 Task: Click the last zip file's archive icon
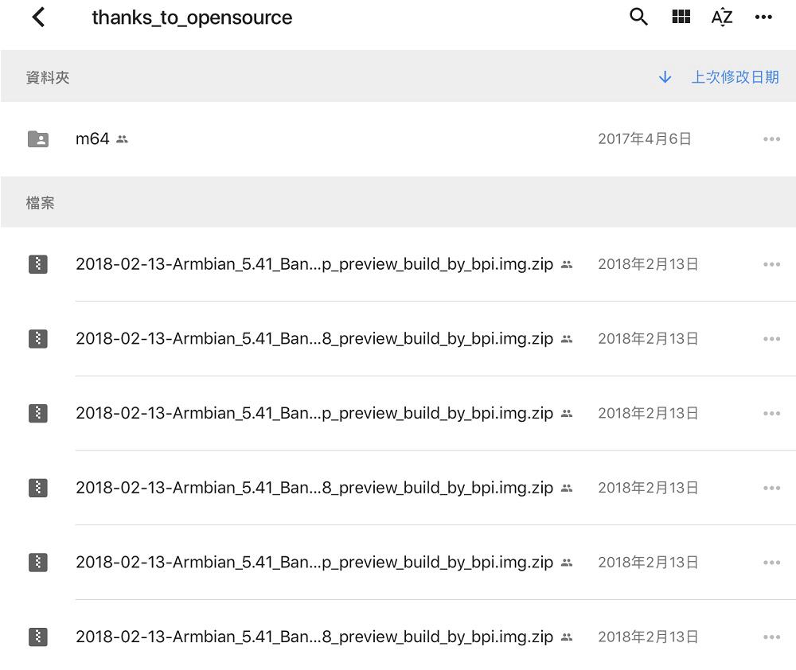pyautogui.click(x=38, y=637)
